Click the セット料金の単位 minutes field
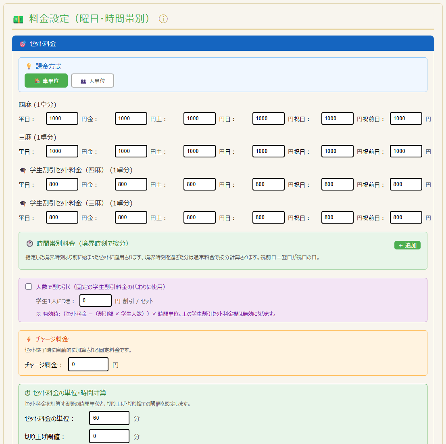The height and width of the screenshot is (444, 446). point(109,418)
